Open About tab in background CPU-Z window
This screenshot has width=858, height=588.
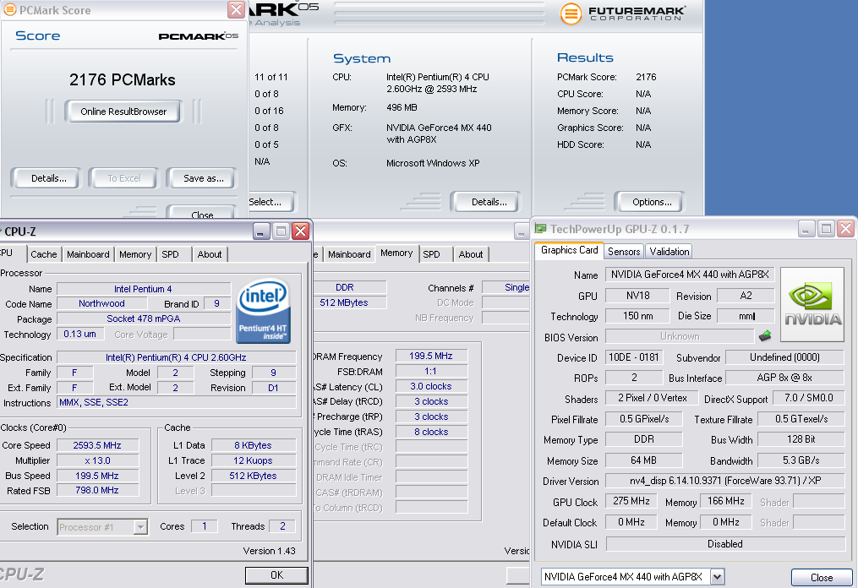click(471, 254)
